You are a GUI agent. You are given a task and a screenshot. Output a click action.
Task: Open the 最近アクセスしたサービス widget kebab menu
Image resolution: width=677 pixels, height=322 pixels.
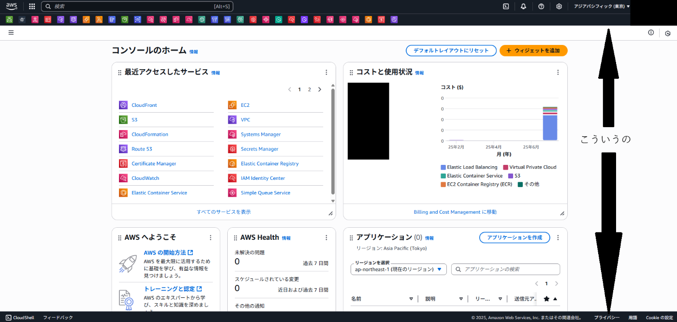coord(326,72)
